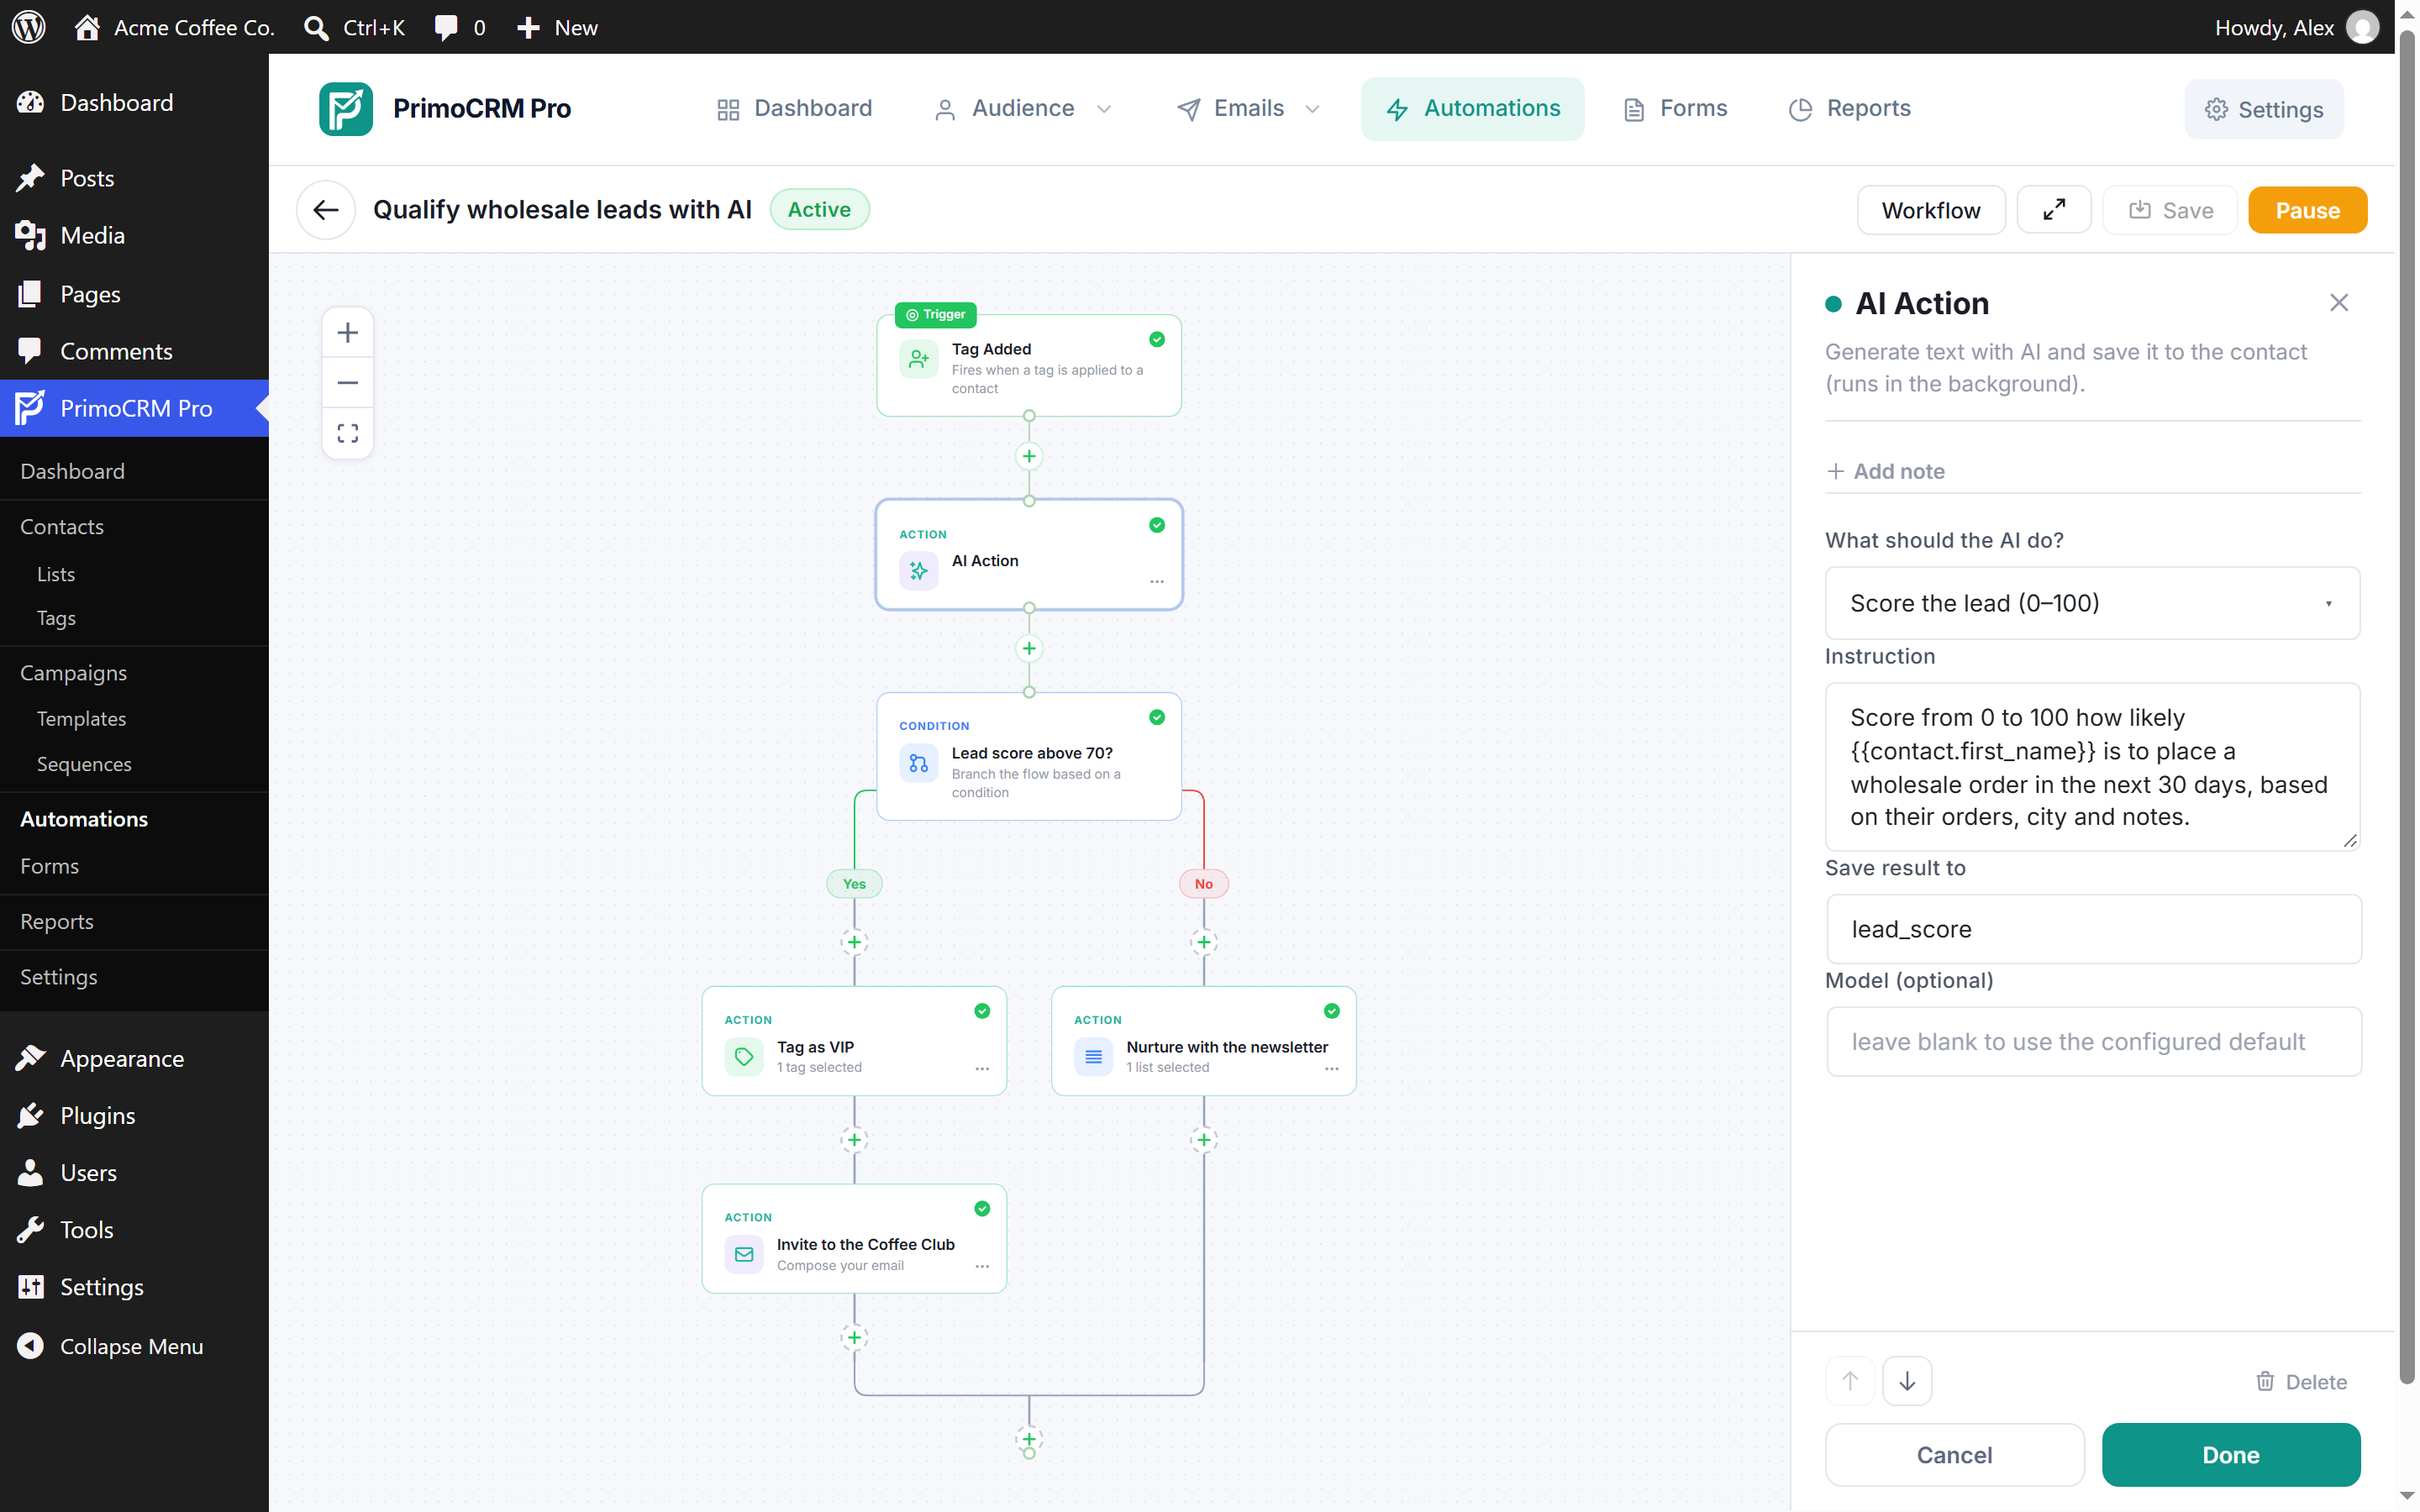This screenshot has height=1512, width=2420.
Task: Click Add note link
Action: point(1885,471)
